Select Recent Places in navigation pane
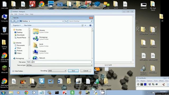Screen dimensions: 169x95 (x=20, y=37)
